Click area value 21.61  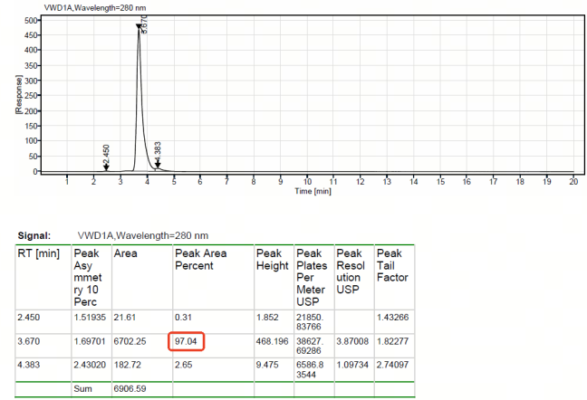125,318
